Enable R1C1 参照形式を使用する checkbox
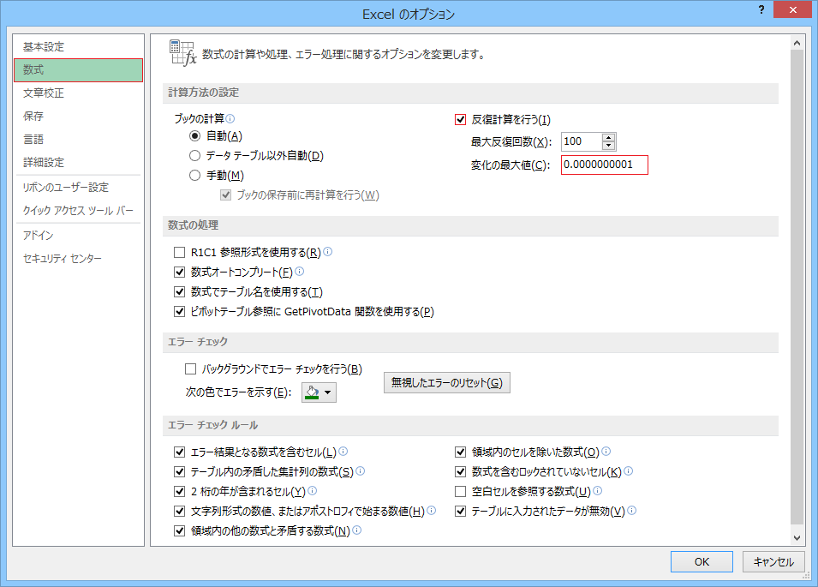The width and height of the screenshot is (818, 587). 180,253
